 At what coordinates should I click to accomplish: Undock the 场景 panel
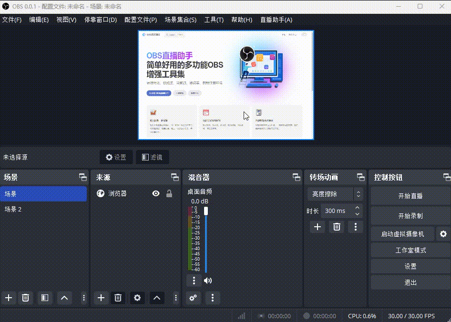pos(83,177)
